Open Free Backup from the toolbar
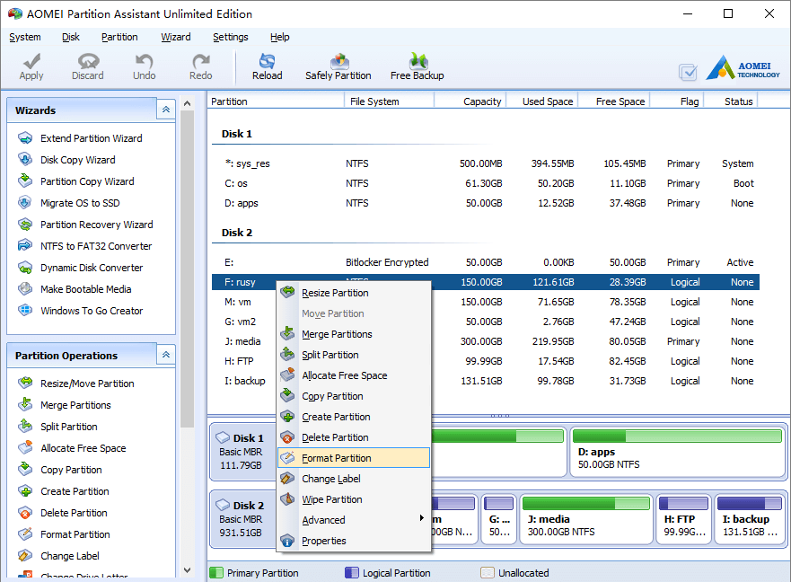Viewport: 791px width, 582px height. point(417,66)
